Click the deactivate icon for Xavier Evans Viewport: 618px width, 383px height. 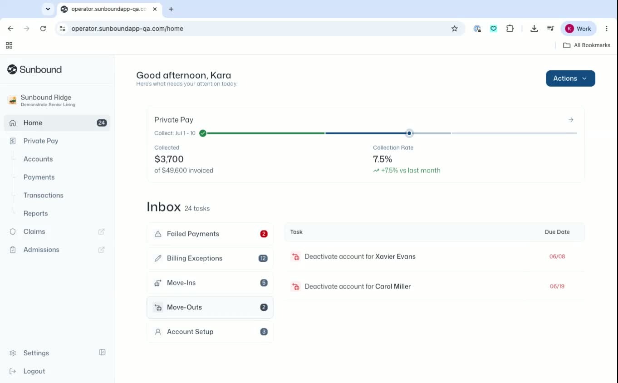(x=296, y=257)
